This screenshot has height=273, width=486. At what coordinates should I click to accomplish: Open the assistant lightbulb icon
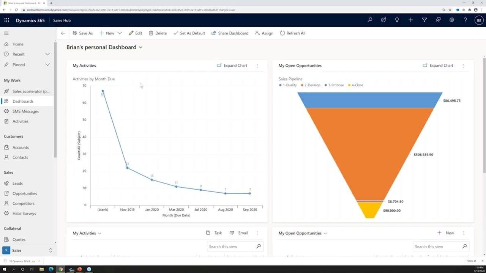click(397, 20)
